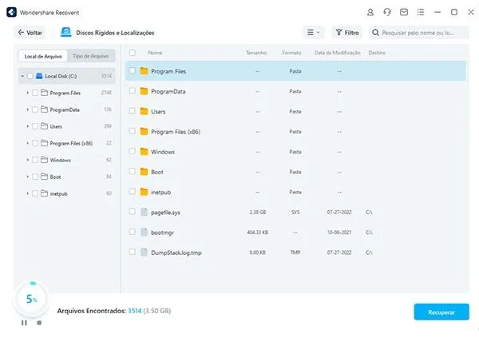The height and width of the screenshot is (338, 479).
Task: Expand the Windows tree node
Action: (x=27, y=160)
